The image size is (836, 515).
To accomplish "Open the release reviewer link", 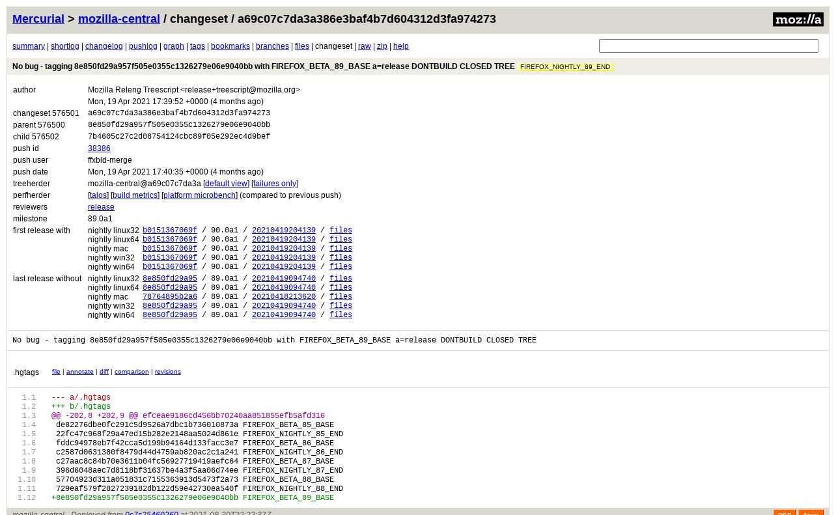I will click(x=101, y=207).
